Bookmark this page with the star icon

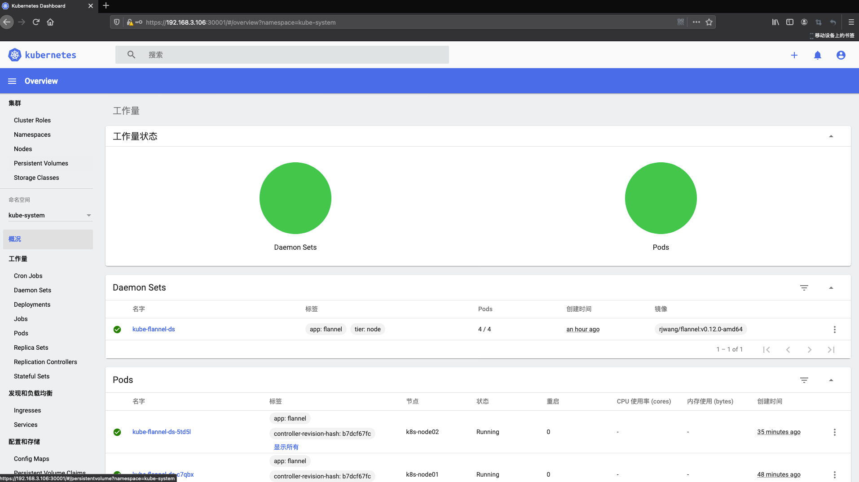click(709, 22)
